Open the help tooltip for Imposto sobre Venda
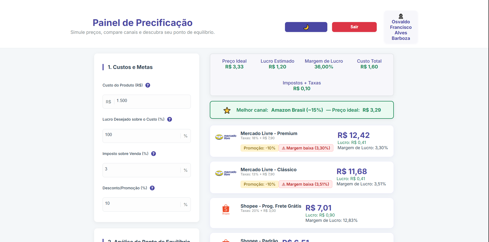Screen dimensions: 489x242 coord(154,154)
